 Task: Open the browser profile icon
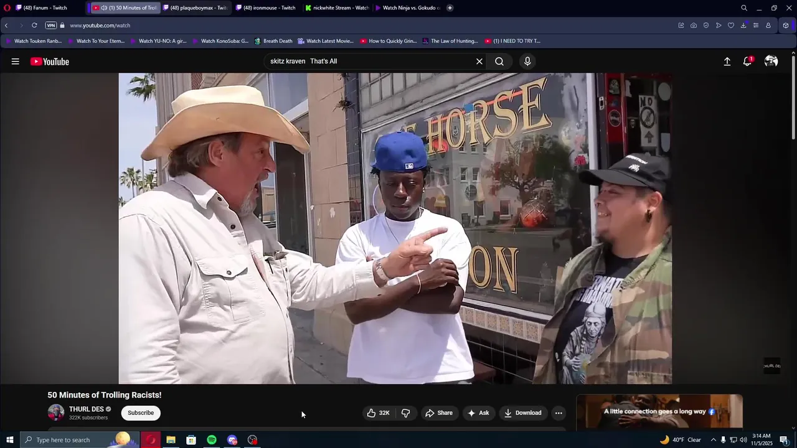pos(768,26)
